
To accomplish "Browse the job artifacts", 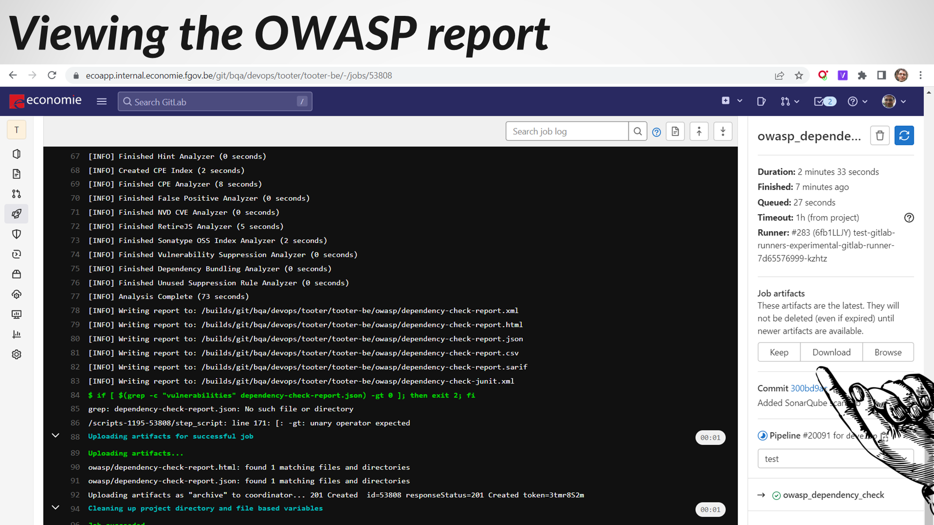I will click(888, 352).
